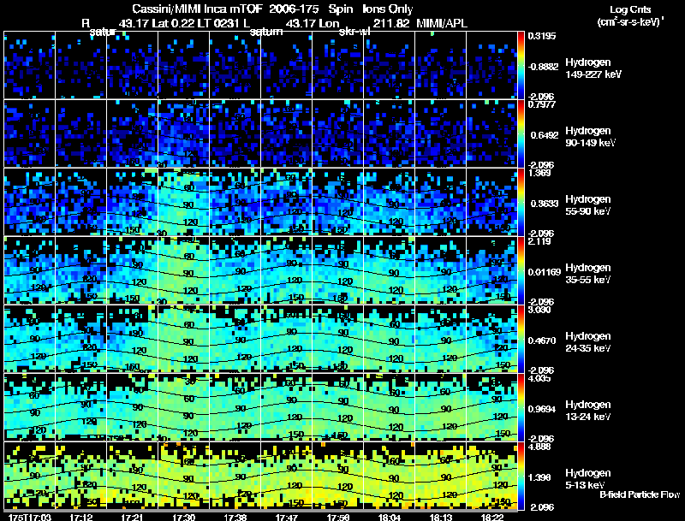Select the Hydrogen 35-55 keV spectrogram panel
The width and height of the screenshot is (685, 521).
tap(260, 270)
